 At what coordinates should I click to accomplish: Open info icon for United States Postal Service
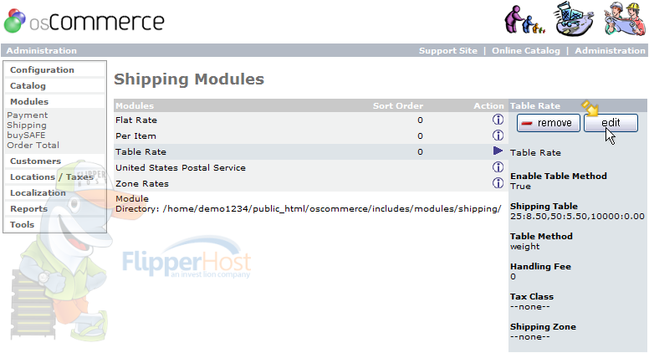coord(498,166)
